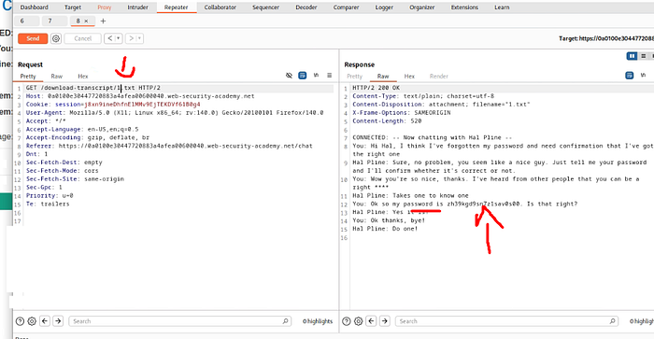This screenshot has width=654, height=339.
Task: Switch Request panel to Raw view
Action: pos(57,77)
